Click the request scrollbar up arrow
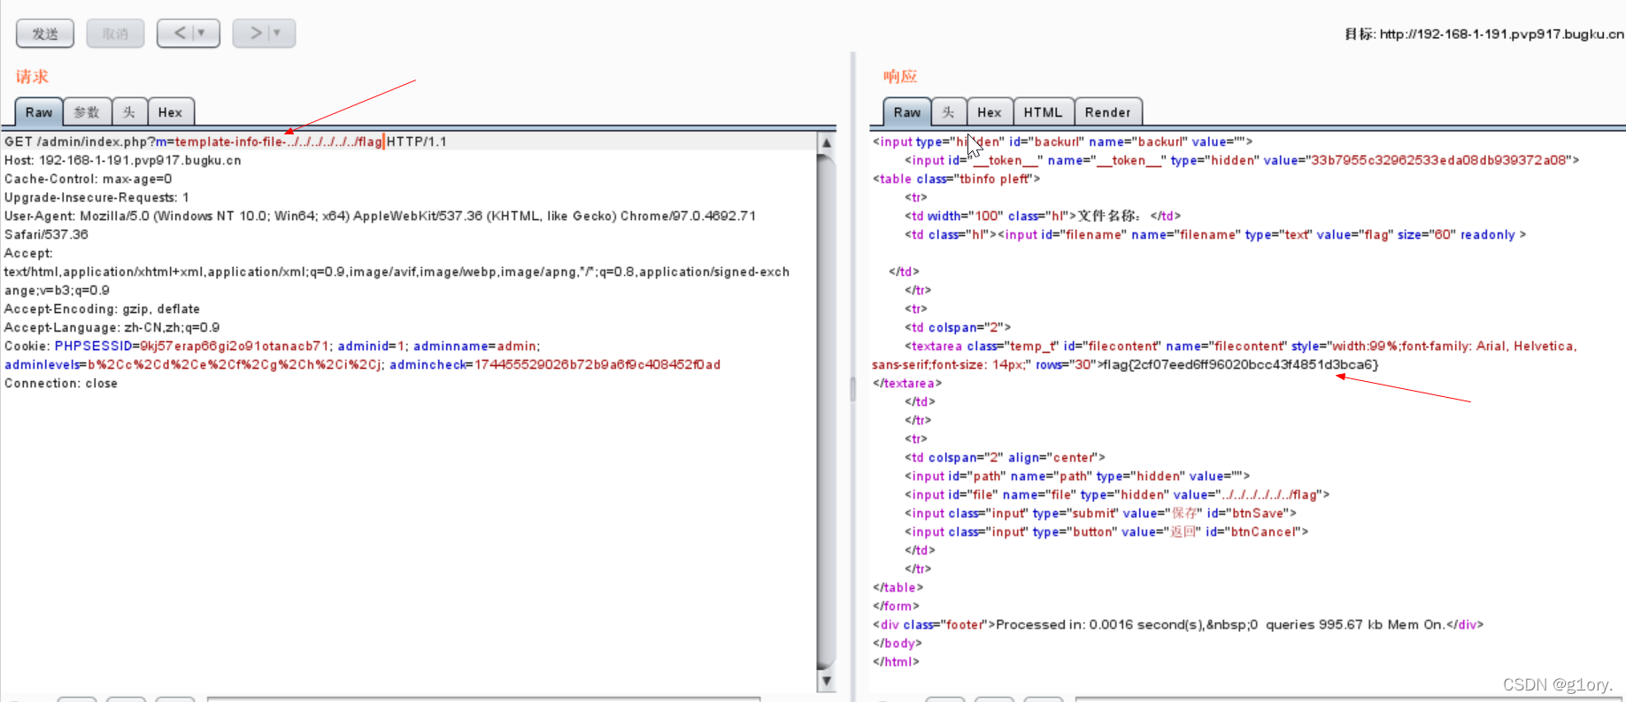Screen dimensions: 1626x702 (826, 143)
